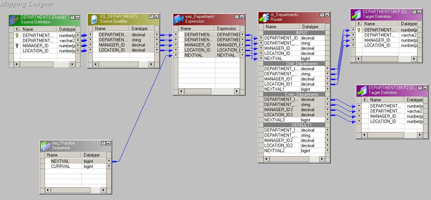Select the DEFAULT1 group in router
This screenshot has width=431, height=200.
click(x=294, y=125)
